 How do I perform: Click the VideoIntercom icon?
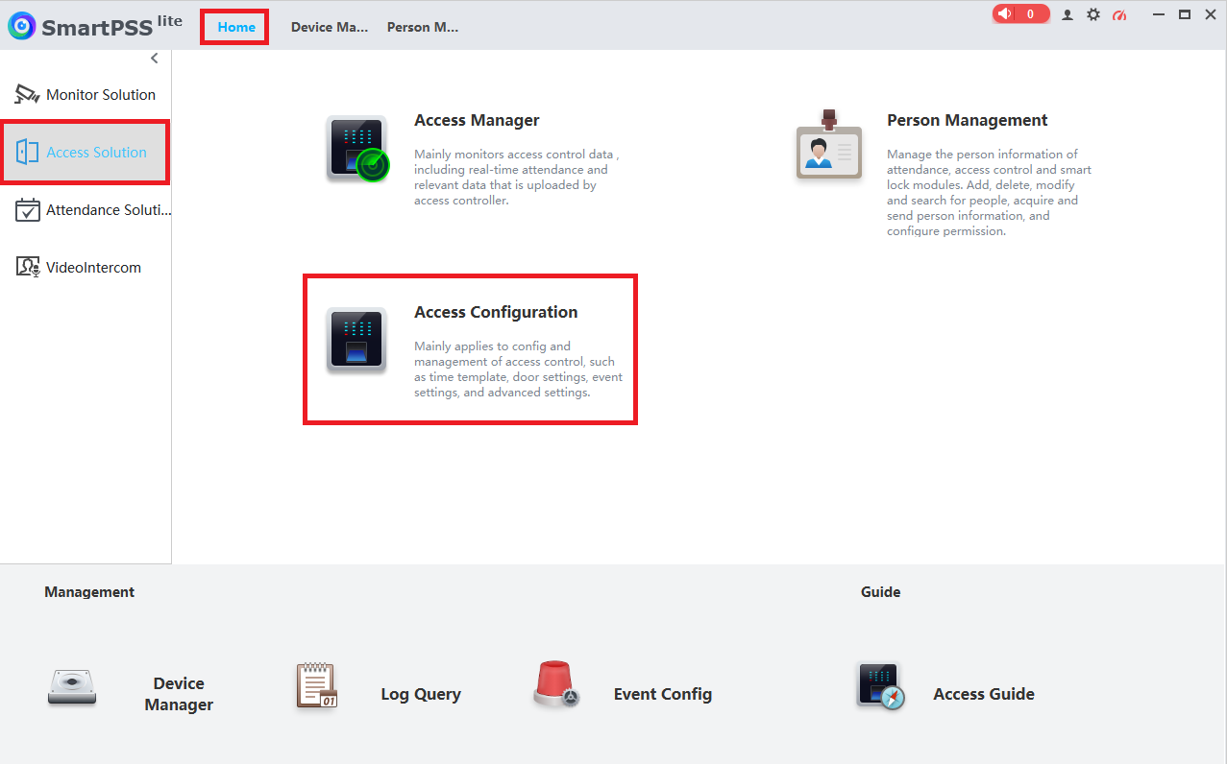click(x=28, y=267)
